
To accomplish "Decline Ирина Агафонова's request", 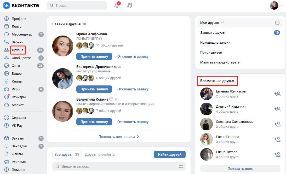I will 133,56.
